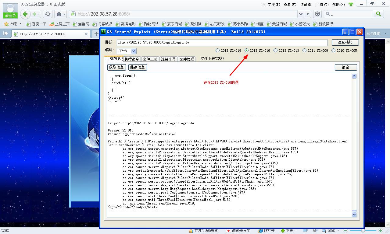390x234 pixels.
Task: Click the zoom-out minus in status bar
Action: 345,231
